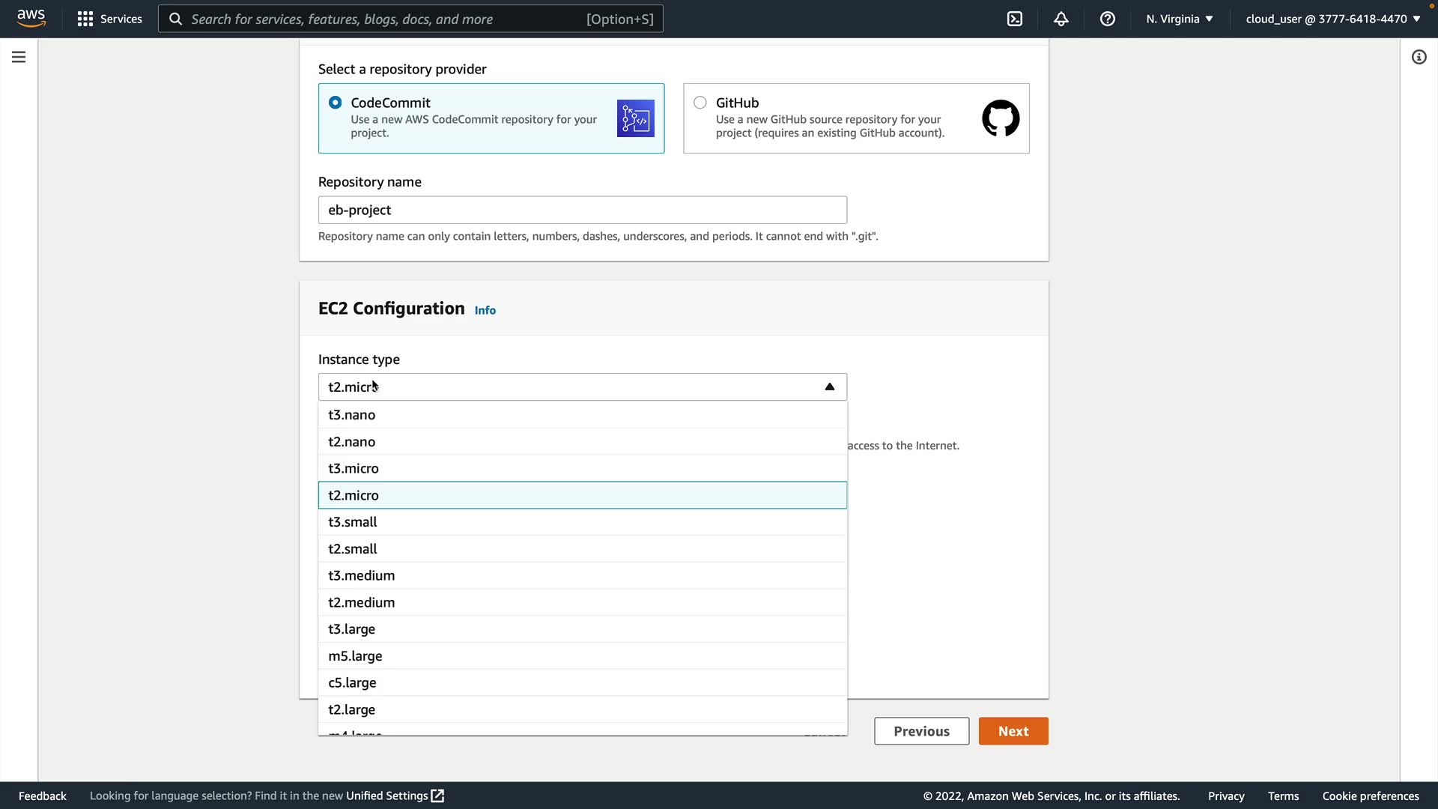The image size is (1438, 809).
Task: Collapse the Instance type dropdown arrow
Action: click(829, 387)
